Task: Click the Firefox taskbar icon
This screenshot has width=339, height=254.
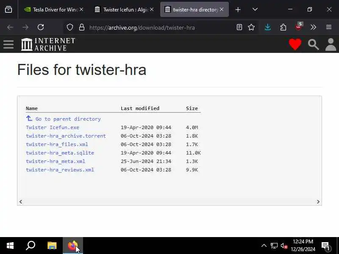Action: 72,246
